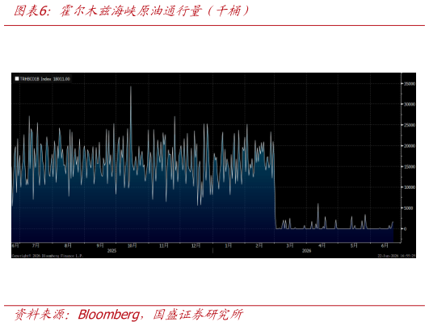Image resolution: width=429 pixels, height=326 pixels.
Task: Click the '4月' month label
Action: point(322,245)
